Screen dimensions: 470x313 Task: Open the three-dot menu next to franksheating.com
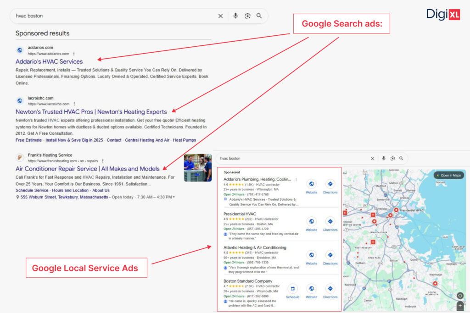[x=103, y=161]
